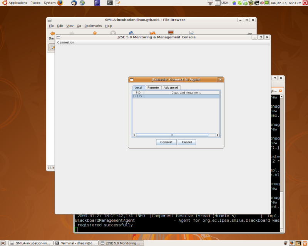Click Back arrow in File Browser toolbar
This screenshot has height=246, width=308.
pos(52,33)
